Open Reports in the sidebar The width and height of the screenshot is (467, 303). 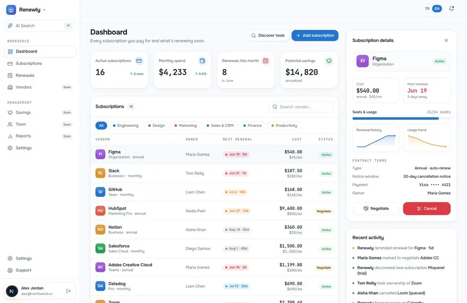[x=40, y=136]
